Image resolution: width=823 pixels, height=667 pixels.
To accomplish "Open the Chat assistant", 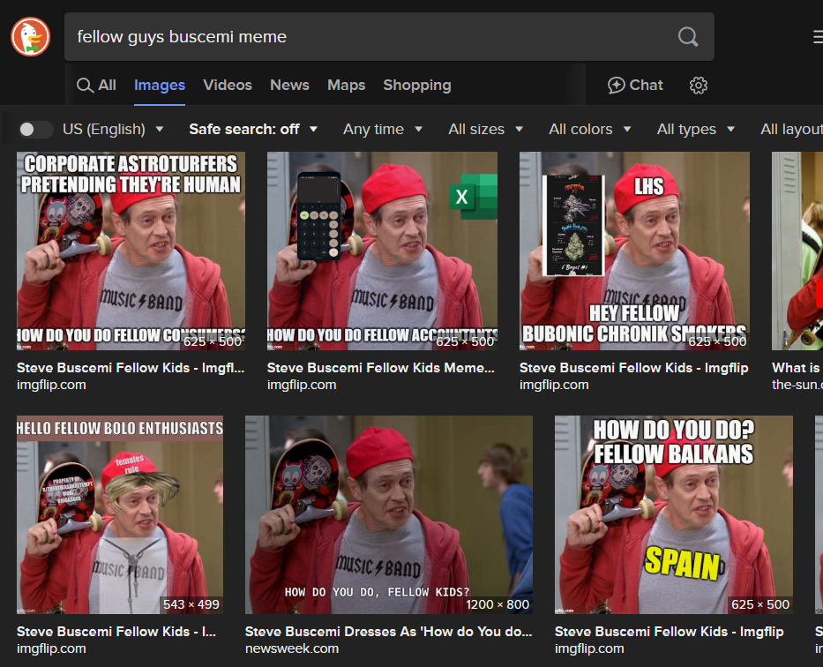I will 635,86.
